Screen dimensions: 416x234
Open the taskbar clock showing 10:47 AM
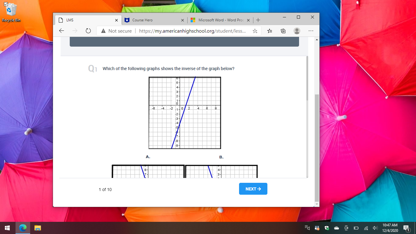point(390,228)
